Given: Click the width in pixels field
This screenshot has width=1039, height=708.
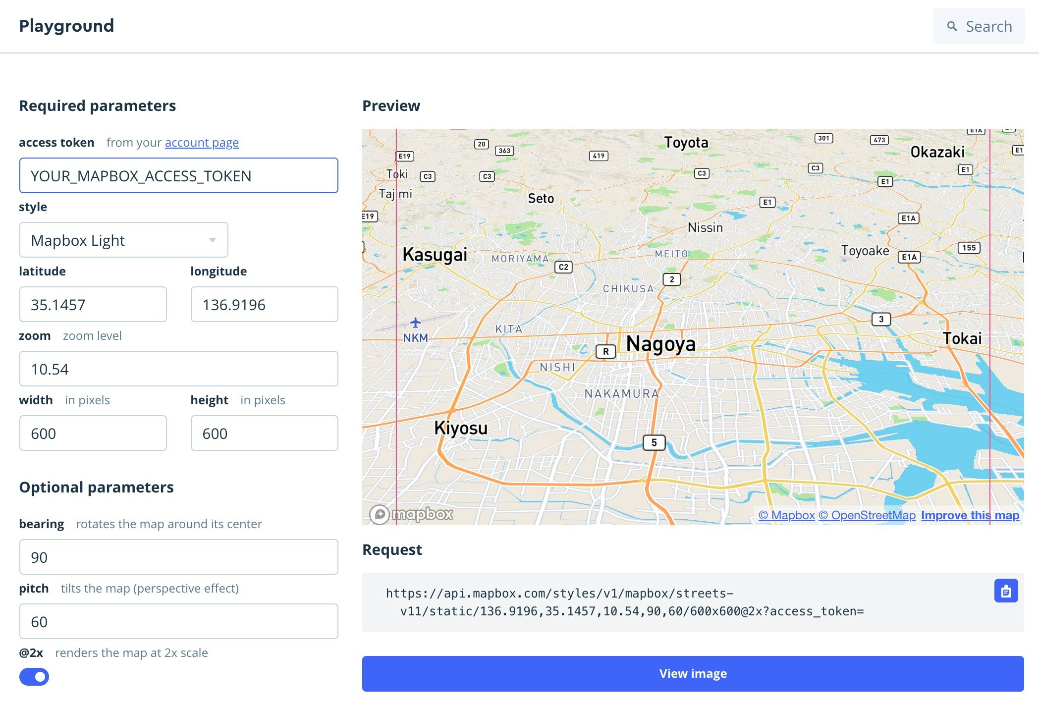Looking at the screenshot, I should coord(93,433).
